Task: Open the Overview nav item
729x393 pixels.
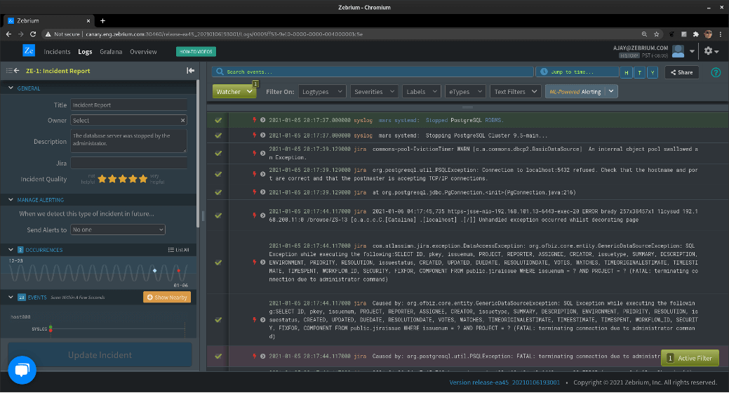Action: click(x=143, y=52)
